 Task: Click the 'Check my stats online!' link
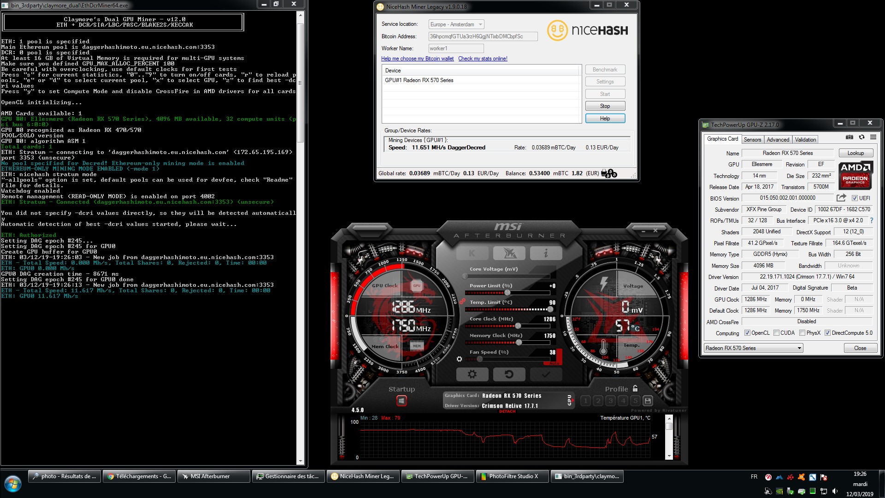coord(482,59)
